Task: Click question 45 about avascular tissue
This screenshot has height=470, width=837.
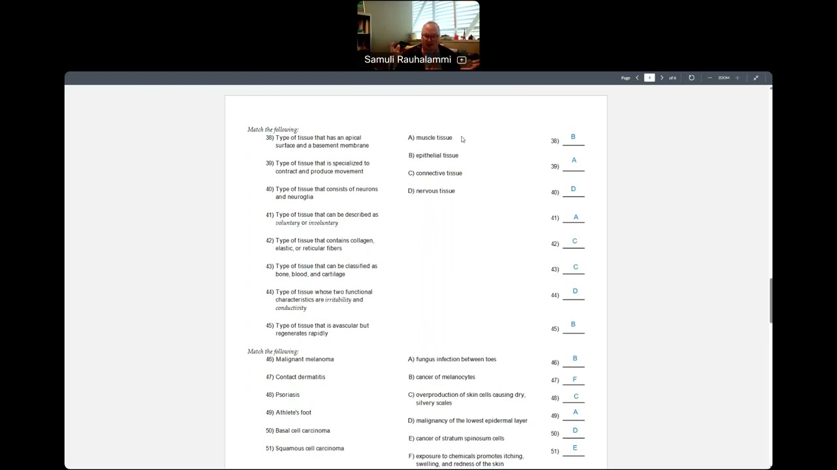Action: pos(317,329)
